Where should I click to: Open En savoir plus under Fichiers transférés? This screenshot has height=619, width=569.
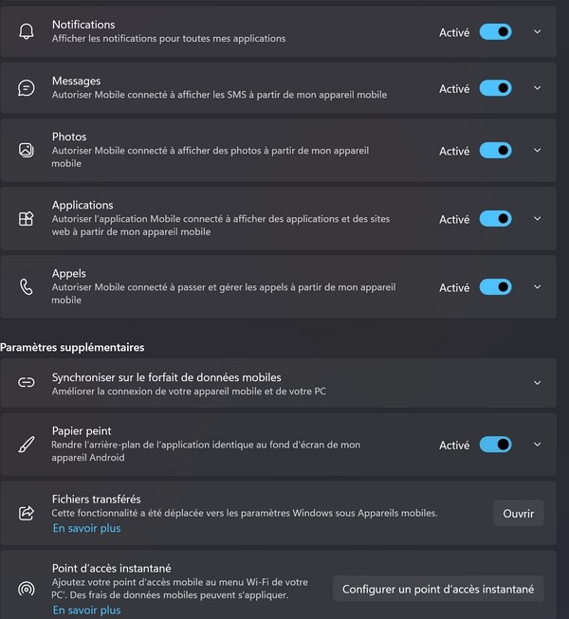87,528
